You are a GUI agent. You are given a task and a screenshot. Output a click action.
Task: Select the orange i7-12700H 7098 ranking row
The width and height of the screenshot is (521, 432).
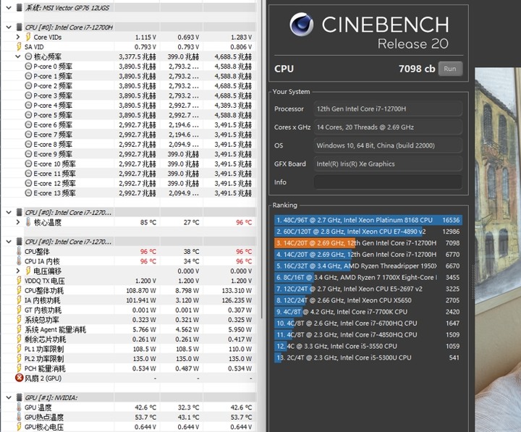[368, 243]
